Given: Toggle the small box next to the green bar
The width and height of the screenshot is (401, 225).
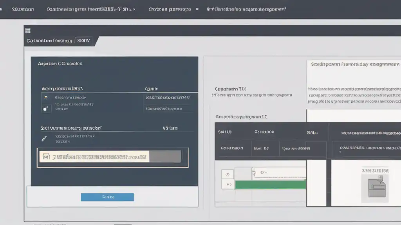Looking at the screenshot, I should coord(228,184).
